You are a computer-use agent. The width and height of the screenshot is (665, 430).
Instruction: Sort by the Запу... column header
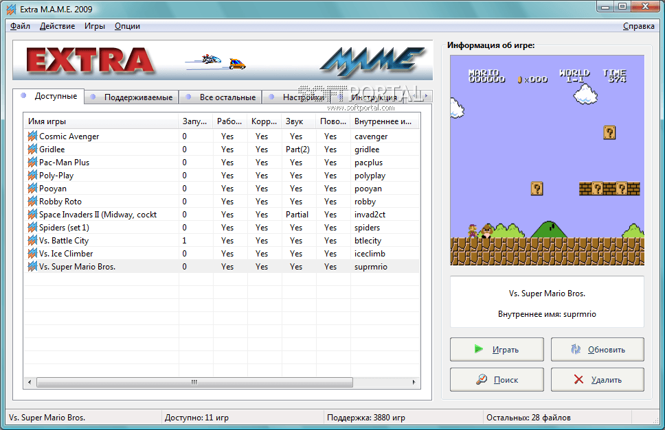coord(196,121)
